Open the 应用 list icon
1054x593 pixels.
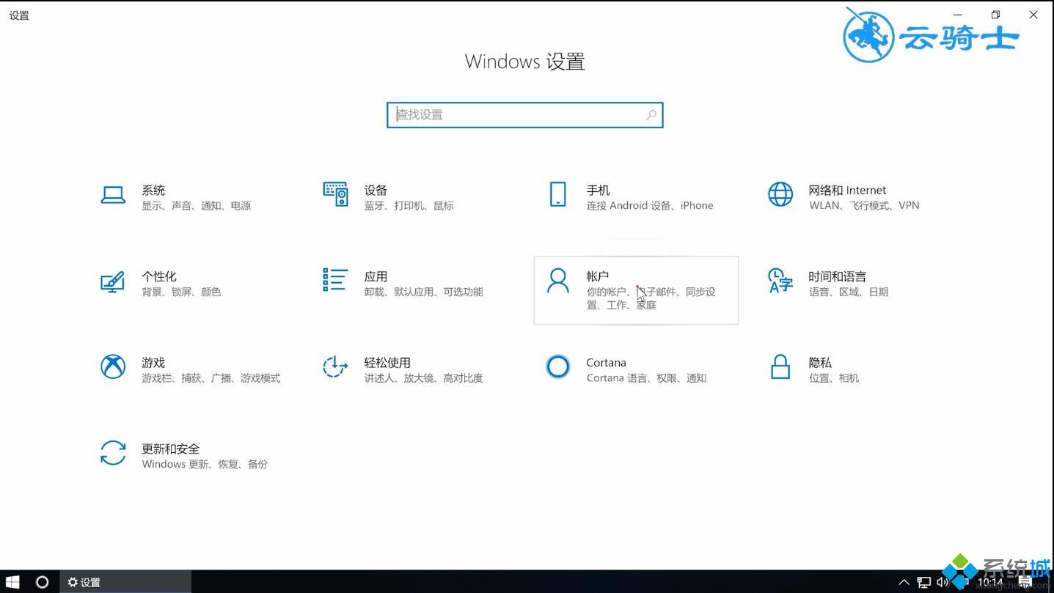click(335, 279)
